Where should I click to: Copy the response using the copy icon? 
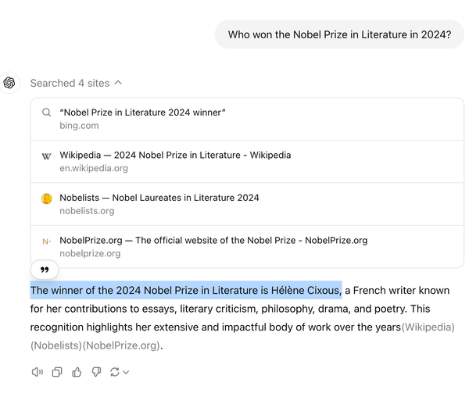pos(57,372)
